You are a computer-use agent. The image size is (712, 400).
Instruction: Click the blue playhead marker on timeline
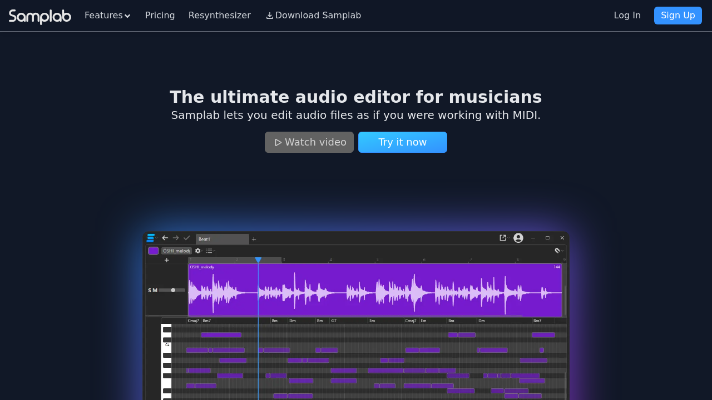click(258, 260)
